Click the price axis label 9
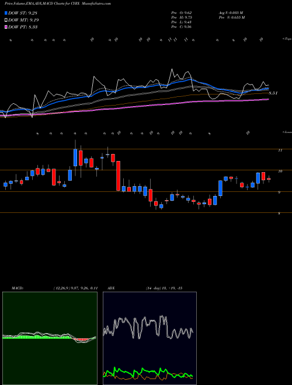 (x=279, y=192)
